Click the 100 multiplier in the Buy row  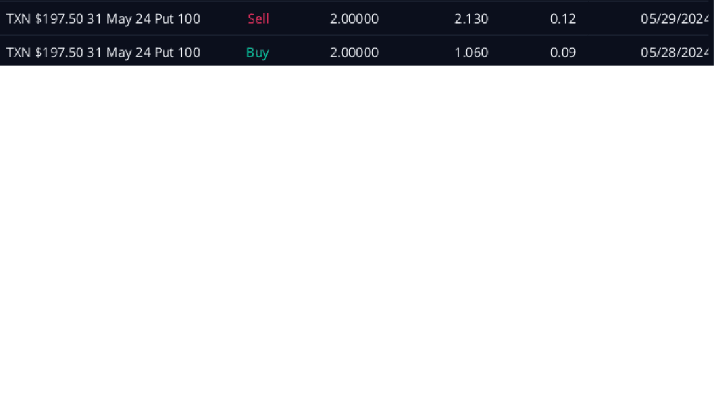point(188,53)
